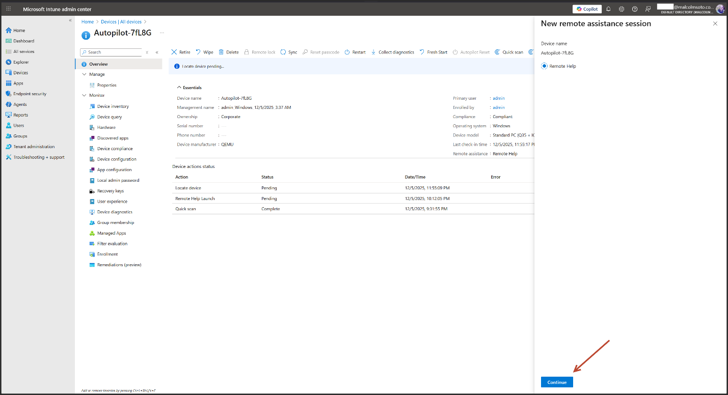Open the settings gear in header

(622, 9)
